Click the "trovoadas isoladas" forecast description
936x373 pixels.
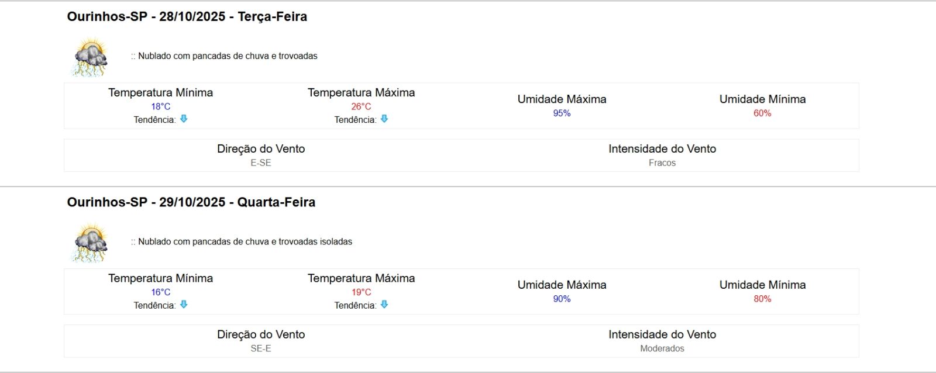click(245, 241)
